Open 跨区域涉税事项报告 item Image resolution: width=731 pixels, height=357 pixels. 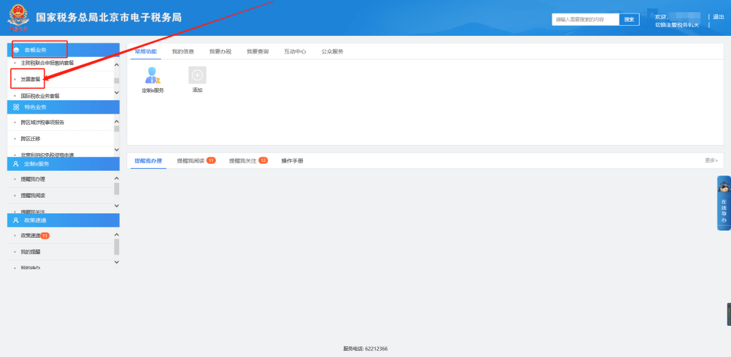pos(43,122)
